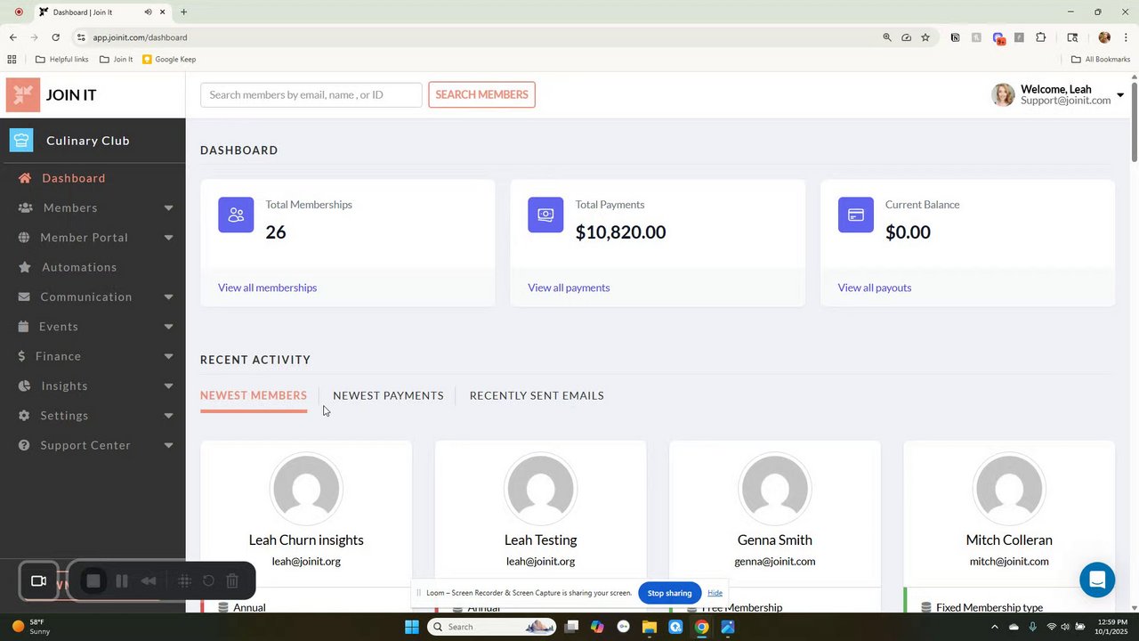This screenshot has height=641, width=1139.
Task: Open the Notion browser extension
Action: click(955, 37)
